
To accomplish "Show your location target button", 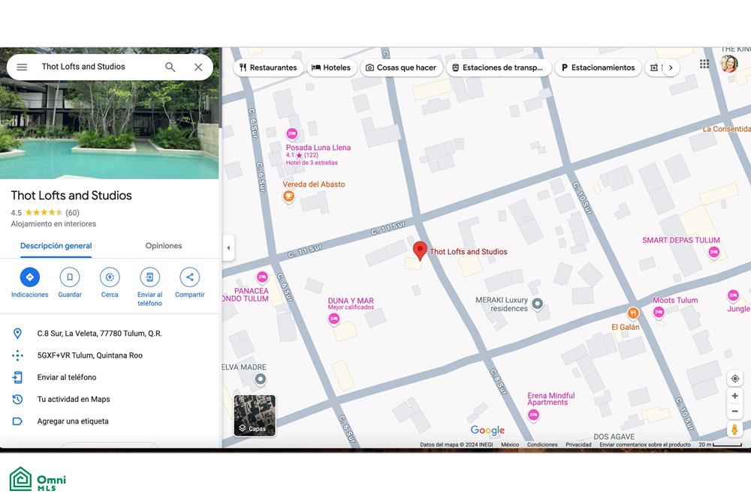I will pyautogui.click(x=734, y=379).
